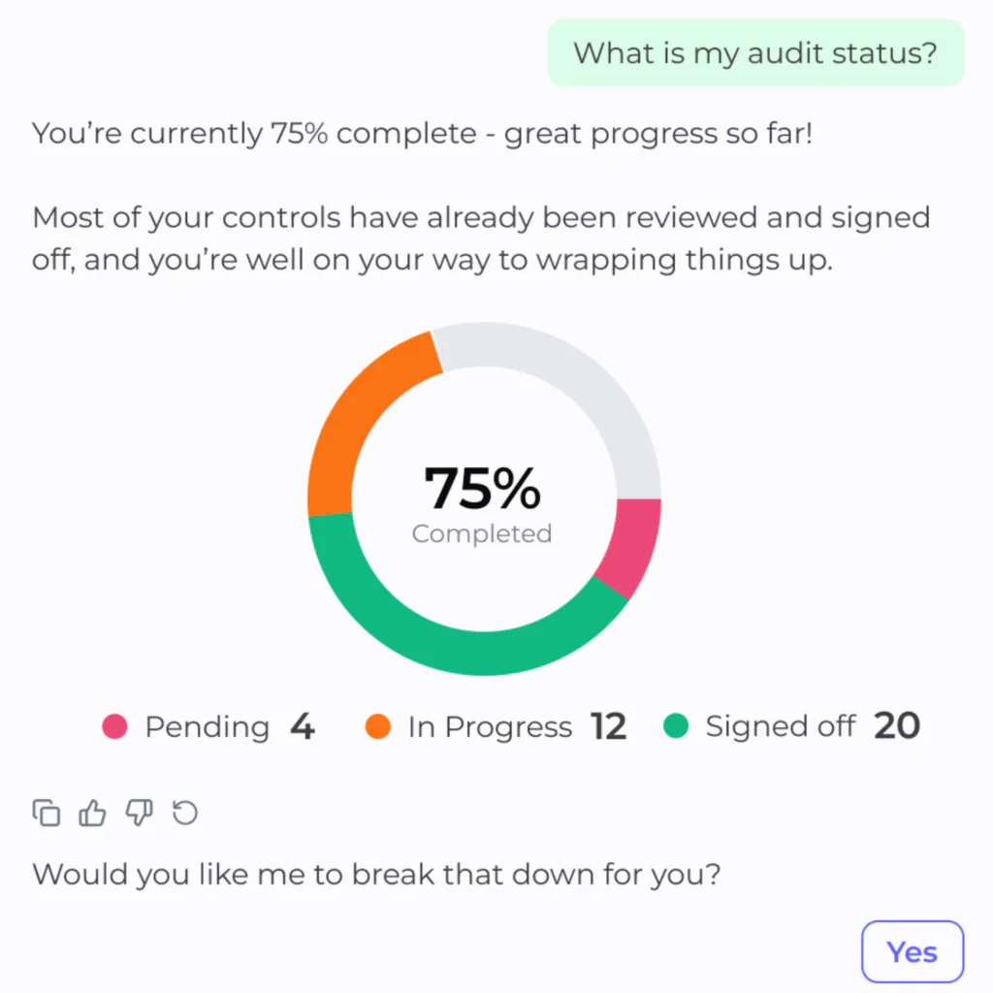This screenshot has height=993, width=993.
Task: Click the Pending count of 4
Action: 303,726
